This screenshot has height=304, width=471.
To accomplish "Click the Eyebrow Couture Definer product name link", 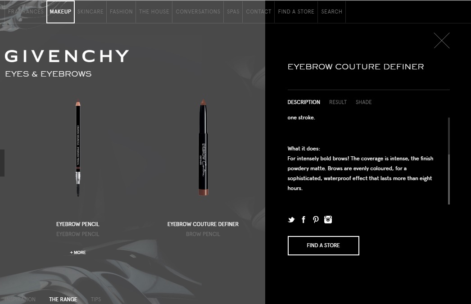I will point(203,224).
